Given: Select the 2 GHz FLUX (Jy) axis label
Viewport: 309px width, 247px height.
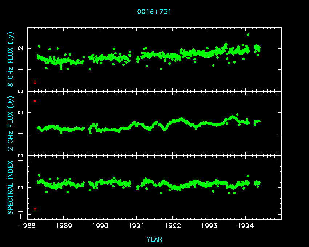Looking at the screenshot, I should (11, 123).
